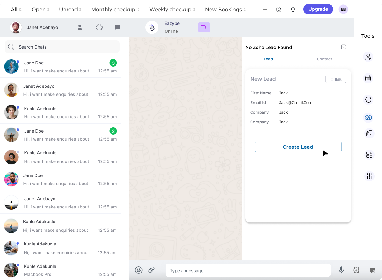Open notifications via the bell icon
The height and width of the screenshot is (280, 382).
[x=293, y=9]
